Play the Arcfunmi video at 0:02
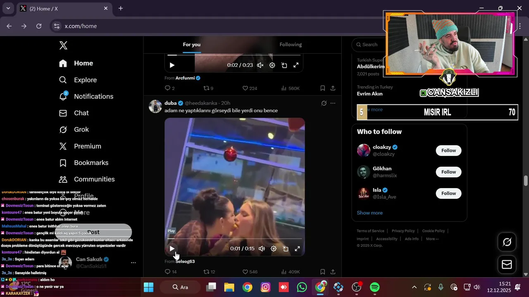529x297 pixels. click(172, 65)
